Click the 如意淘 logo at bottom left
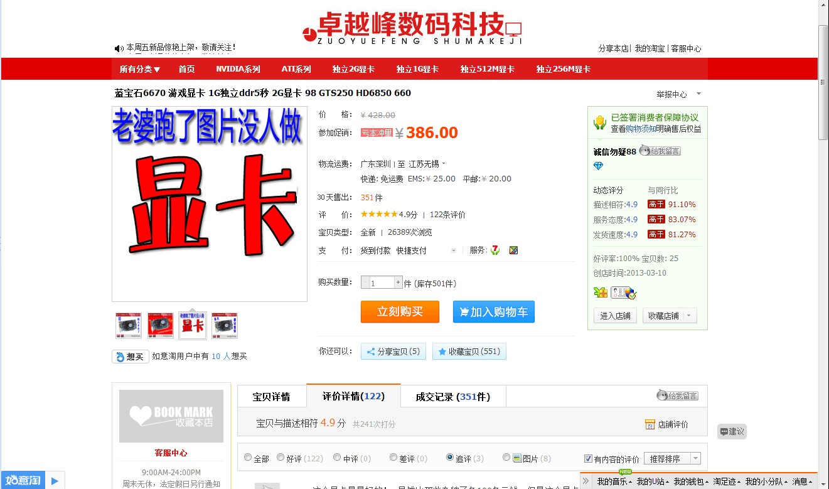Viewport: 829px width, 489px height. pos(23,480)
